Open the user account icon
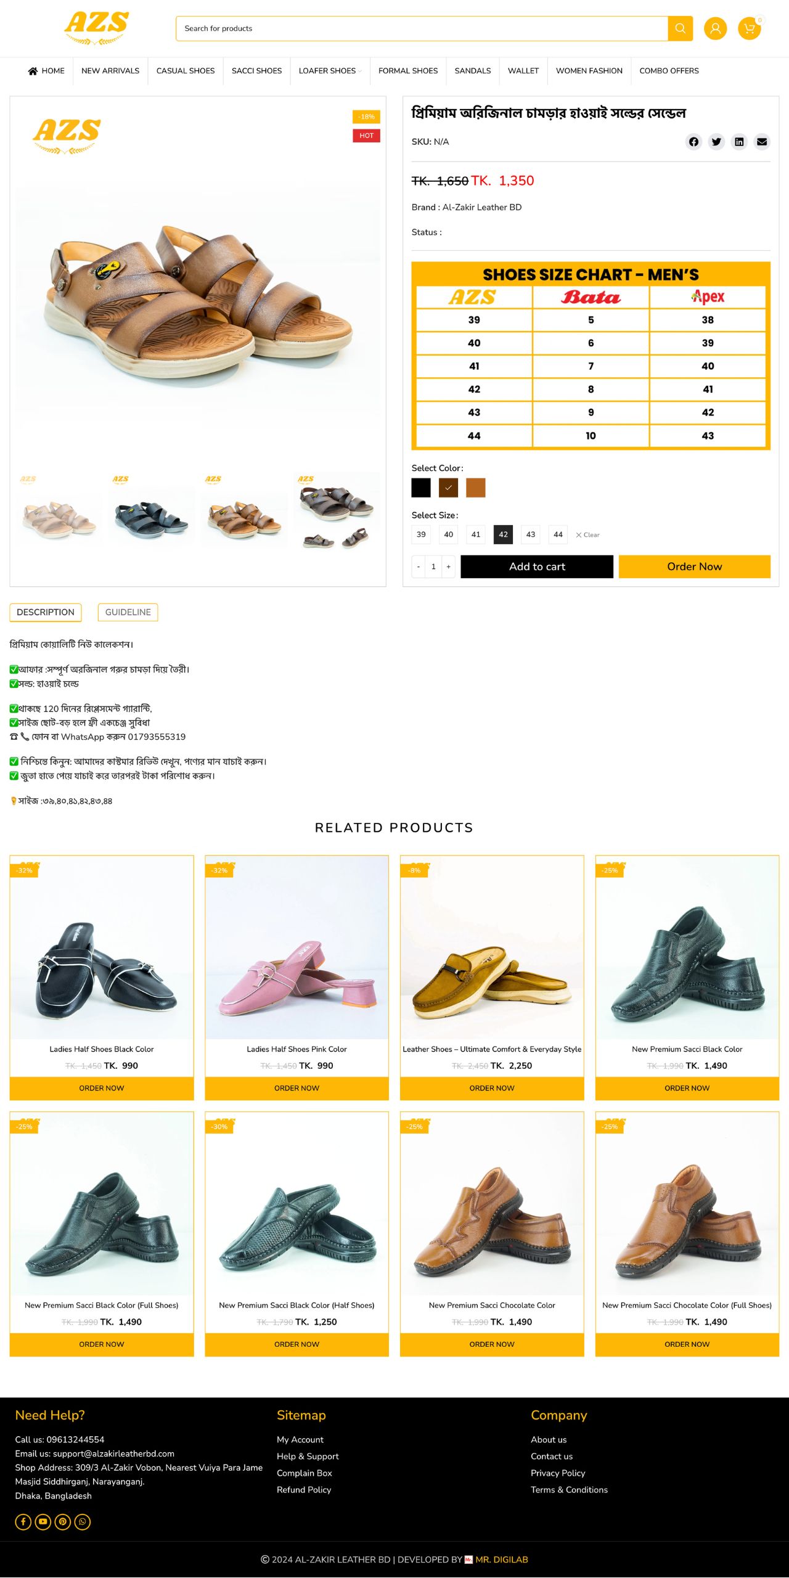The height and width of the screenshot is (1578, 789). click(x=715, y=28)
